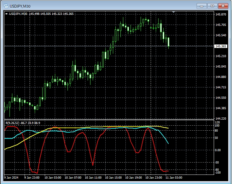Viewport: 232px width, 184px height.
Task: Click the current price label 145.365
Action: (220, 46)
